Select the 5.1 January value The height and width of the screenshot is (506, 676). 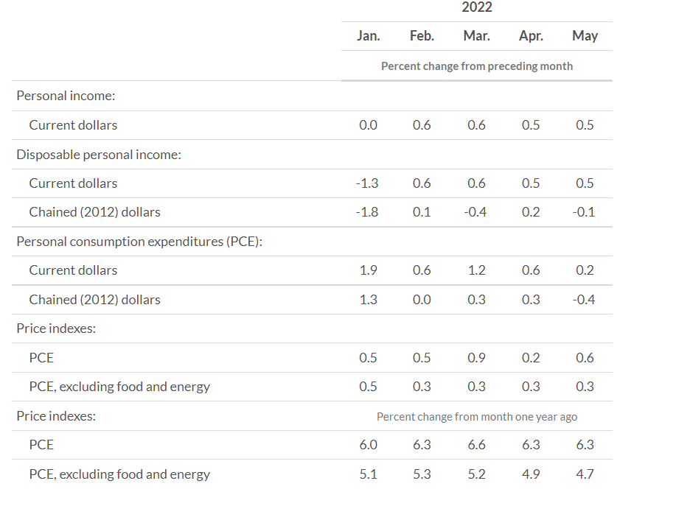368,474
